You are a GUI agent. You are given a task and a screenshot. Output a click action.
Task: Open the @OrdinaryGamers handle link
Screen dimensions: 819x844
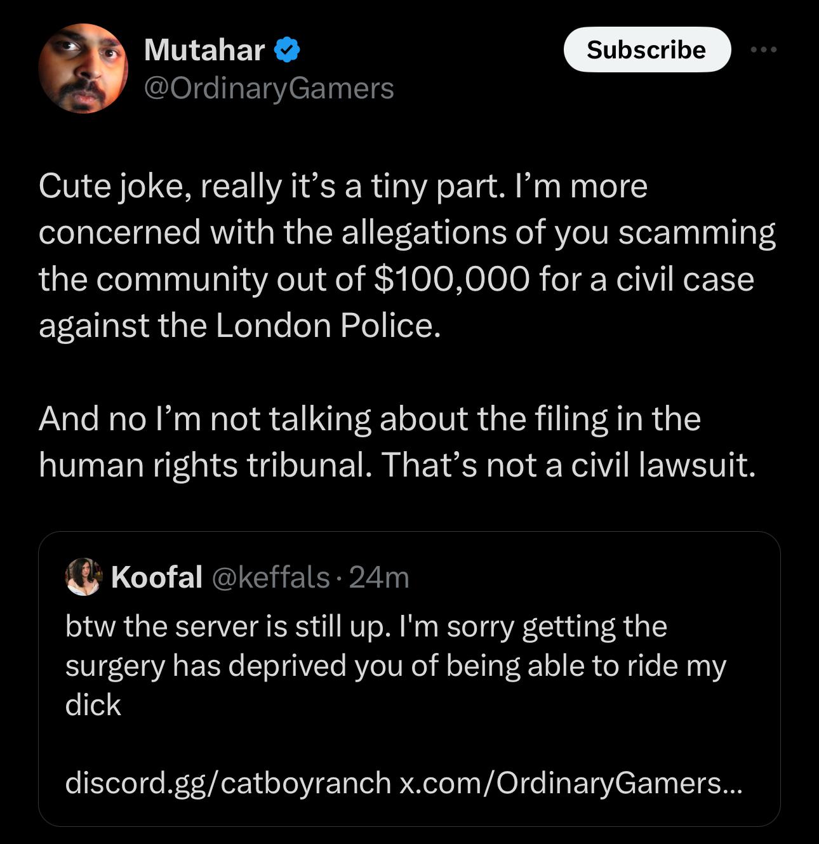pos(269,88)
